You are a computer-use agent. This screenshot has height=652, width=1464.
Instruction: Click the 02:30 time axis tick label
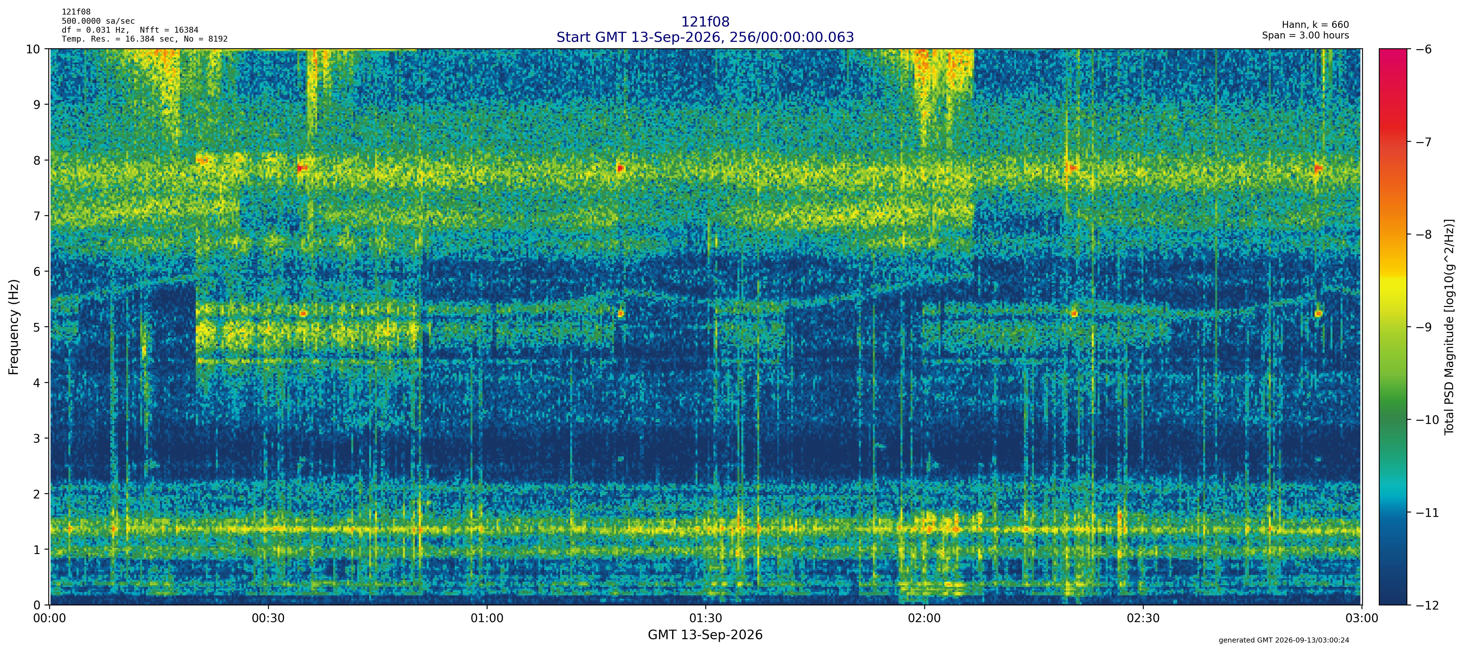1143,618
